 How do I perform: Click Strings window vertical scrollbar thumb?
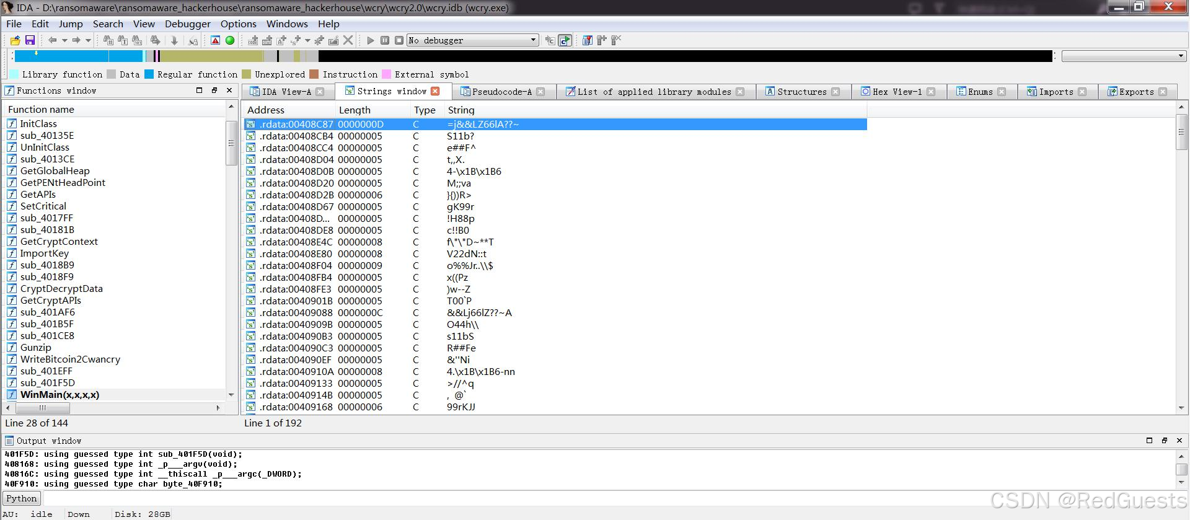(1181, 131)
